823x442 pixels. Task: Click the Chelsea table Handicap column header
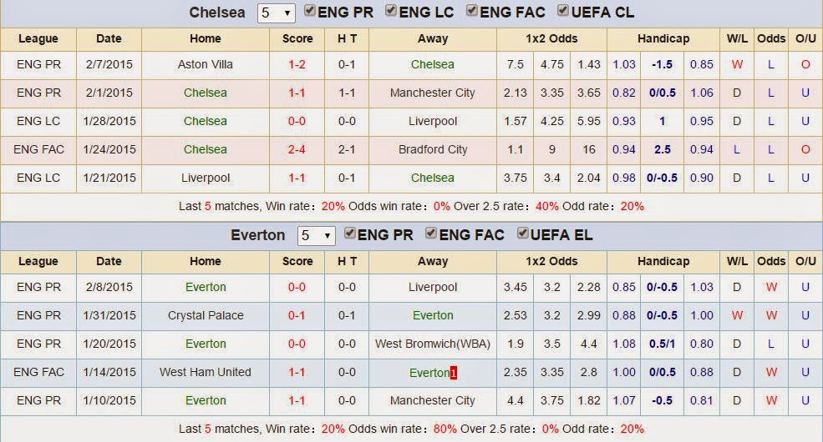point(663,38)
